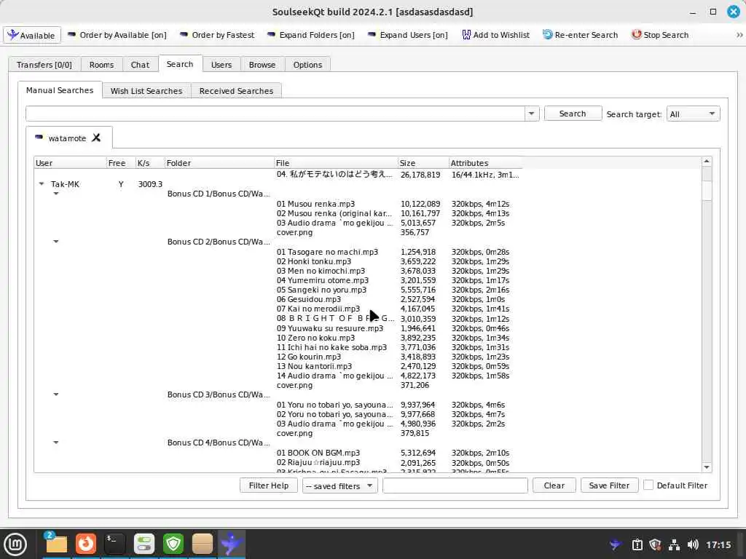Open the green shield taskbar app

click(x=173, y=544)
